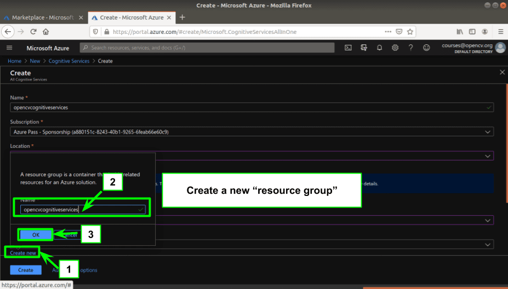Open the Firefox home page icon

click(45, 32)
